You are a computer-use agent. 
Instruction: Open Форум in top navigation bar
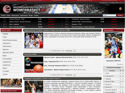[x=31, y=15]
